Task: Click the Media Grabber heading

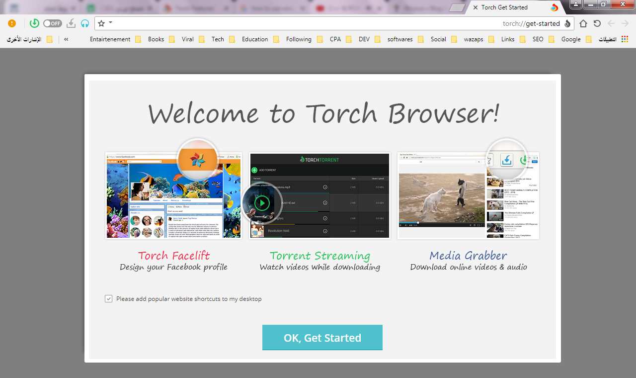Action: (469, 256)
